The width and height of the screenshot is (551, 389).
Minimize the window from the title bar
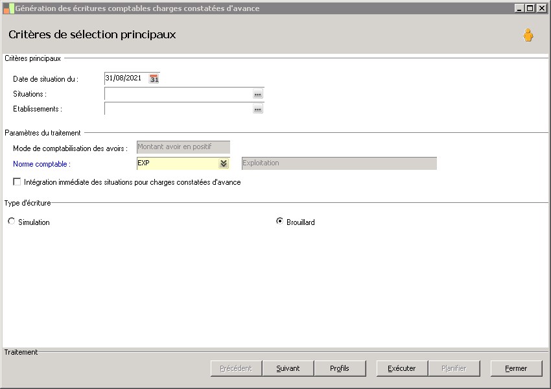pos(519,8)
